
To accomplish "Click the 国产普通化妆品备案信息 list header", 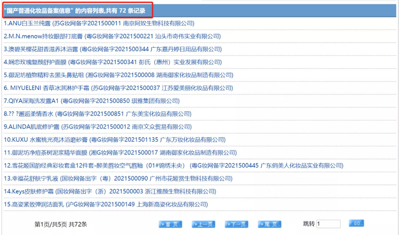I will (x=75, y=11).
